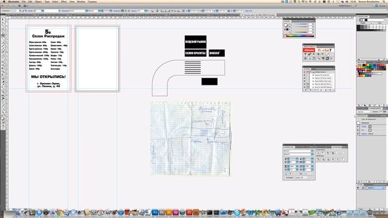Click the Unite shape mode in Pathfinder
The width and height of the screenshot is (388, 218).
coord(318,153)
